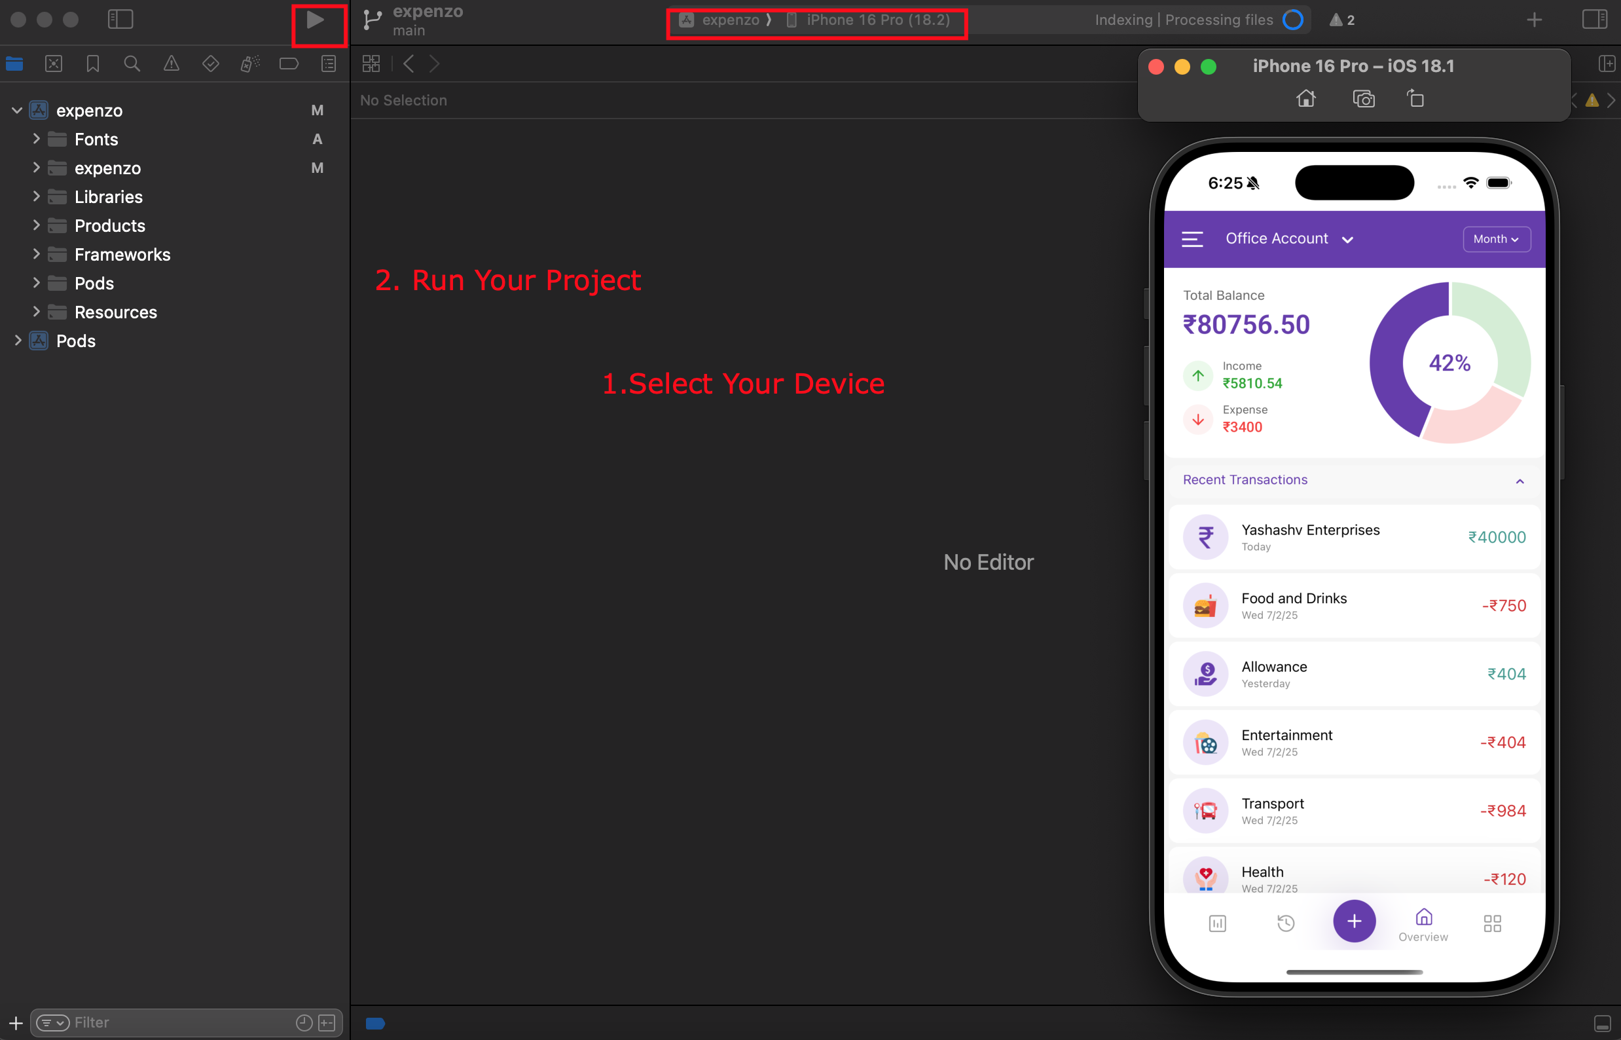Toggle recently modified files filter
This screenshot has height=1040, width=1621.
tap(304, 1022)
